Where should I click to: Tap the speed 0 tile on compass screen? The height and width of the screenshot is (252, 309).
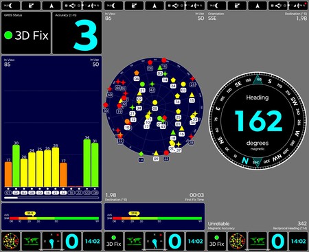click(278, 241)
